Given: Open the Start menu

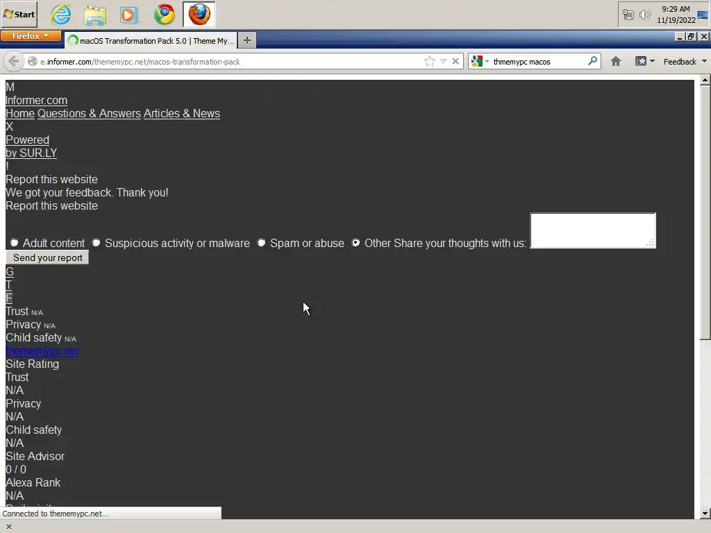Looking at the screenshot, I should (x=19, y=14).
